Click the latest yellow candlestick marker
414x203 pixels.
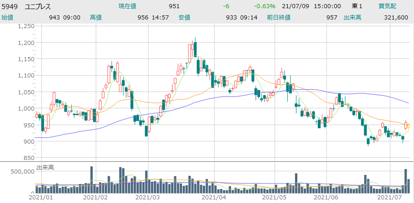click(x=409, y=126)
